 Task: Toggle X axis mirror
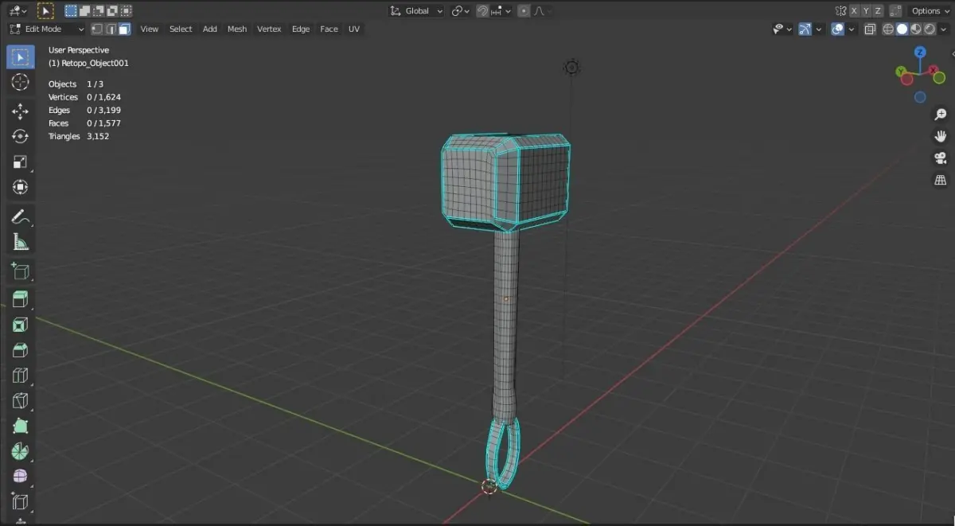[854, 11]
